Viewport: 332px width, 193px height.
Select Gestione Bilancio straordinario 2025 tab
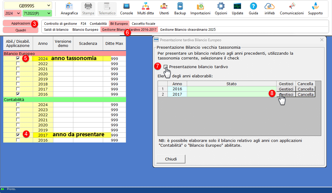188,30
